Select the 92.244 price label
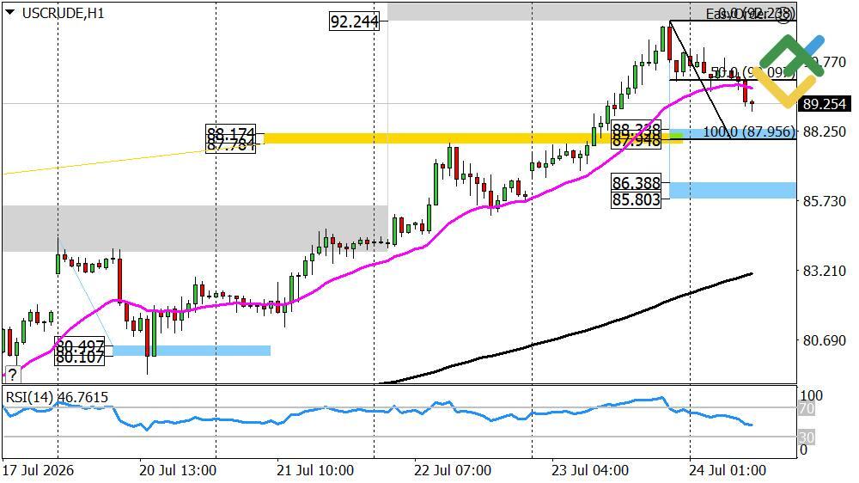 point(355,21)
